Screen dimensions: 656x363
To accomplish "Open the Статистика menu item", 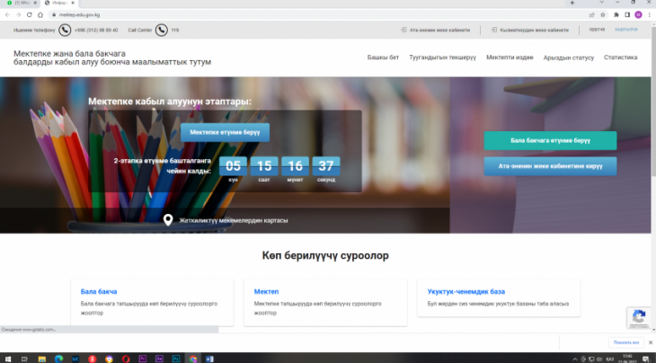I will (620, 58).
